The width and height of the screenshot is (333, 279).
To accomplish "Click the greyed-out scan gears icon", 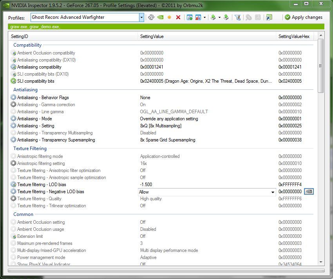I will pyautogui.click(x=249, y=17).
